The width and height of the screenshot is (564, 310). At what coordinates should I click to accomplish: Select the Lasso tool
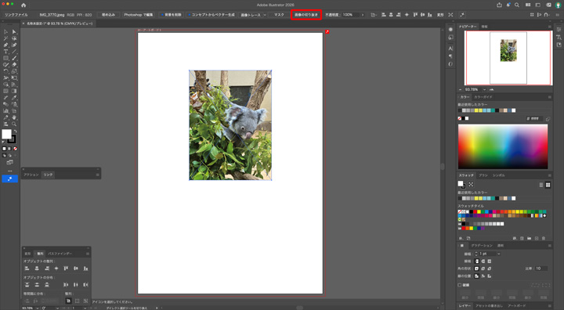pos(14,38)
